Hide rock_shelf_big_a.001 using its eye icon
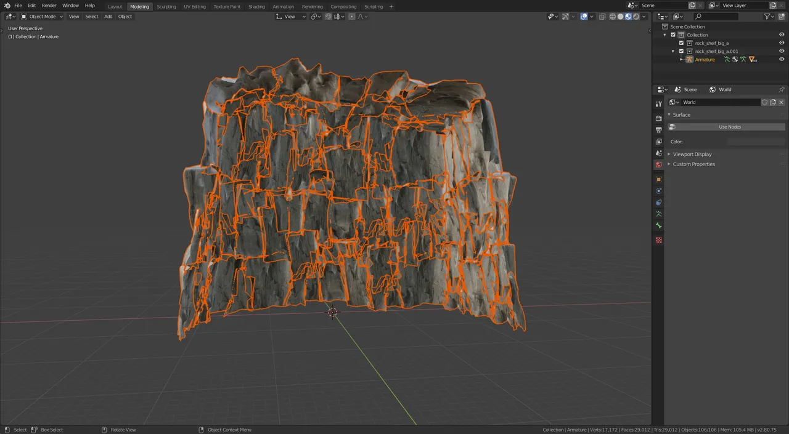 tap(782, 51)
